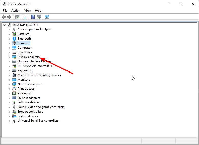This screenshot has width=199, height=145.
Task: Minimize the Device Manager window
Action: tap(170, 4)
